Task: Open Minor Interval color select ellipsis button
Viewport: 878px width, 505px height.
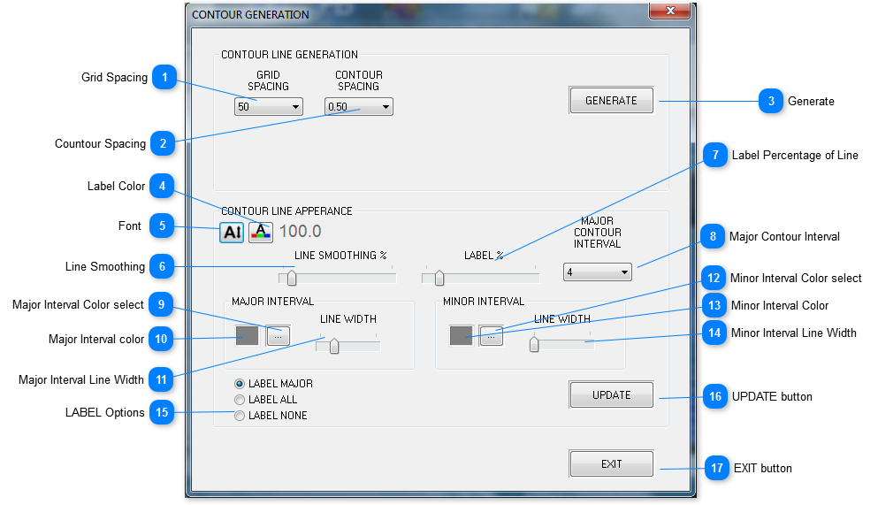Action: pyautogui.click(x=491, y=336)
